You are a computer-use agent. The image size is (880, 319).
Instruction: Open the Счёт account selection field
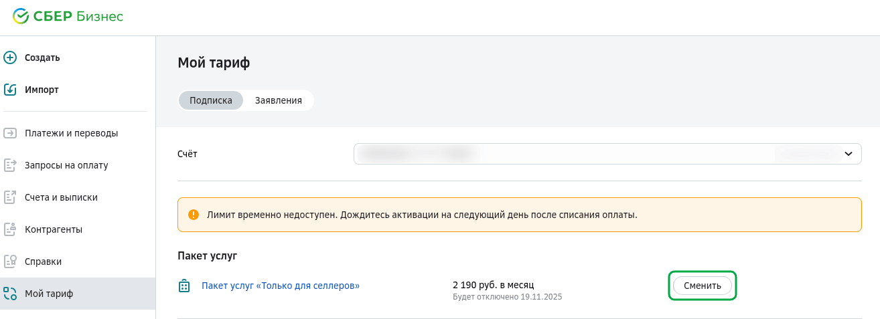click(x=596, y=154)
